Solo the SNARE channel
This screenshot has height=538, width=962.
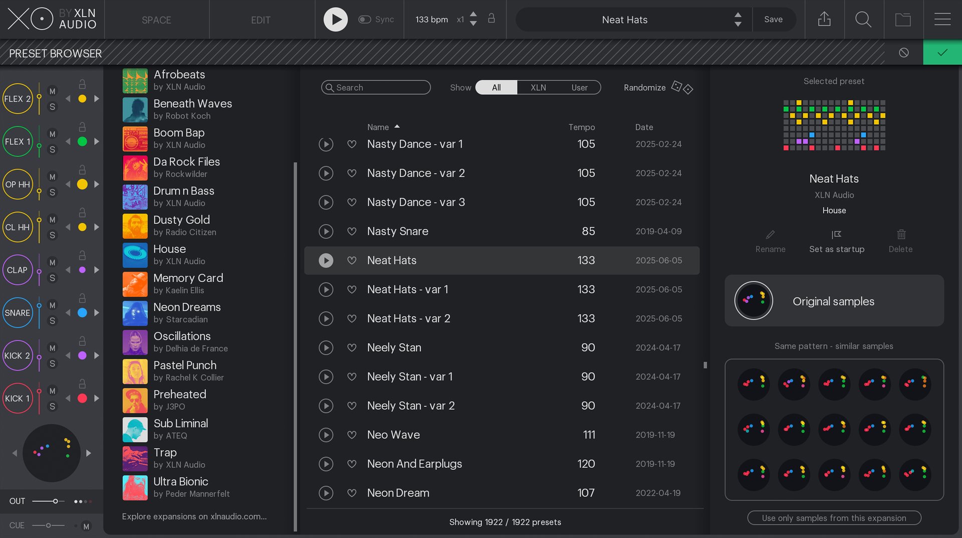pyautogui.click(x=52, y=321)
